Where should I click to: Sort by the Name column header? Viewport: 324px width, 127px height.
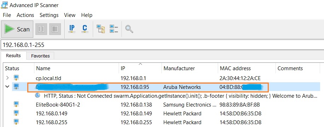point(43,68)
